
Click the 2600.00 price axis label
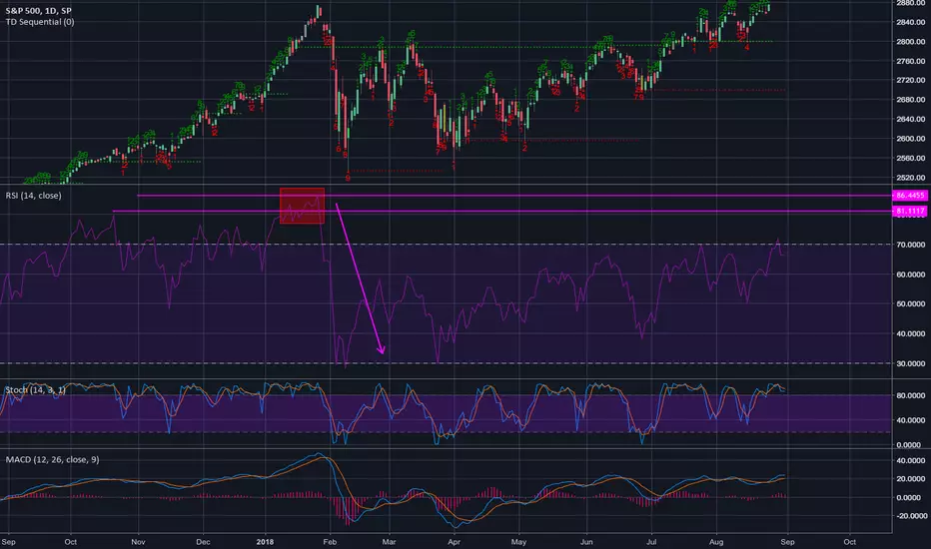[911, 139]
